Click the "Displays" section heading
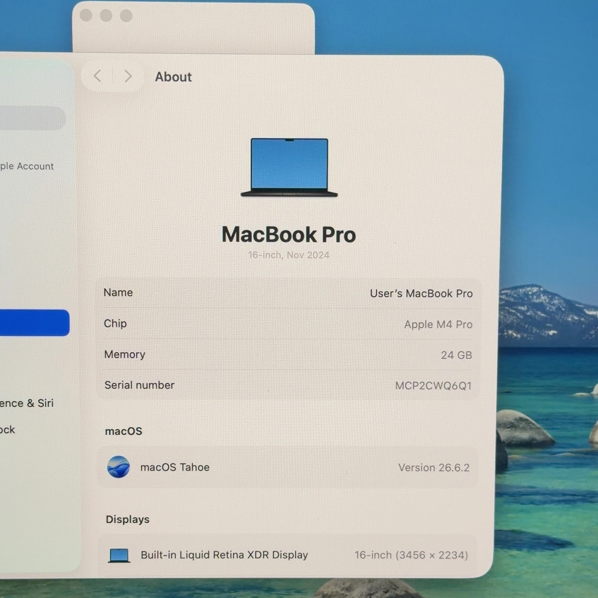The height and width of the screenshot is (598, 598). (128, 519)
